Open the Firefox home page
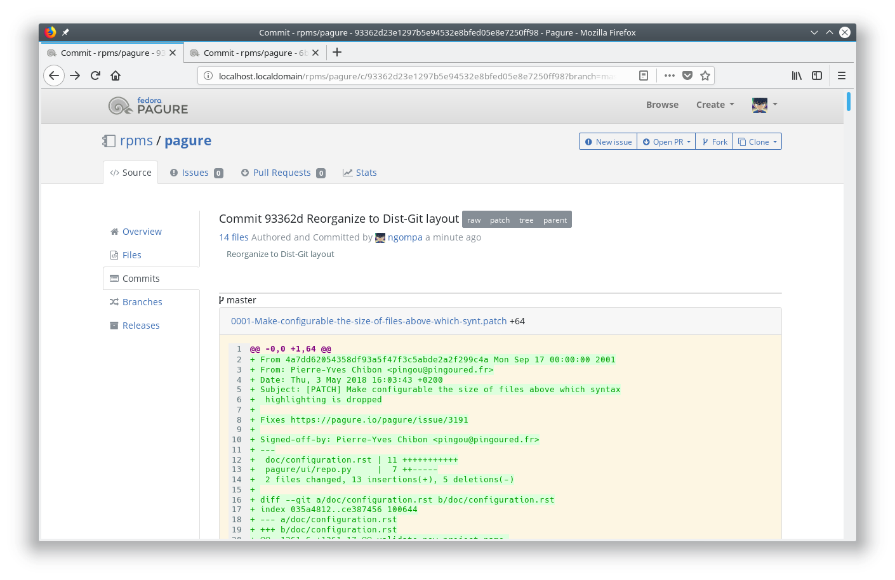 click(116, 76)
